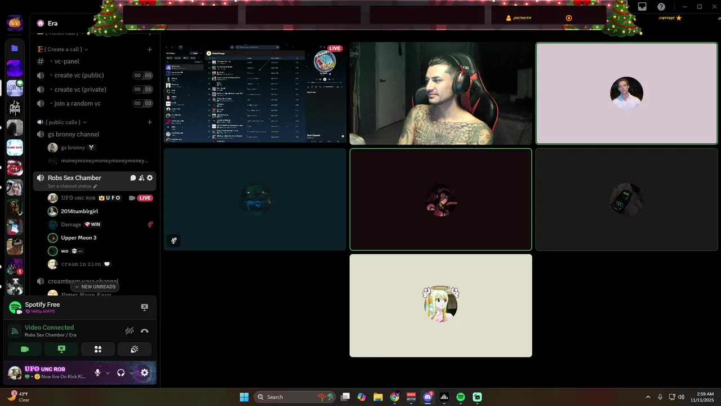The width and height of the screenshot is (721, 406).
Task: Select cream in zion in voice member list
Action: 100,264
